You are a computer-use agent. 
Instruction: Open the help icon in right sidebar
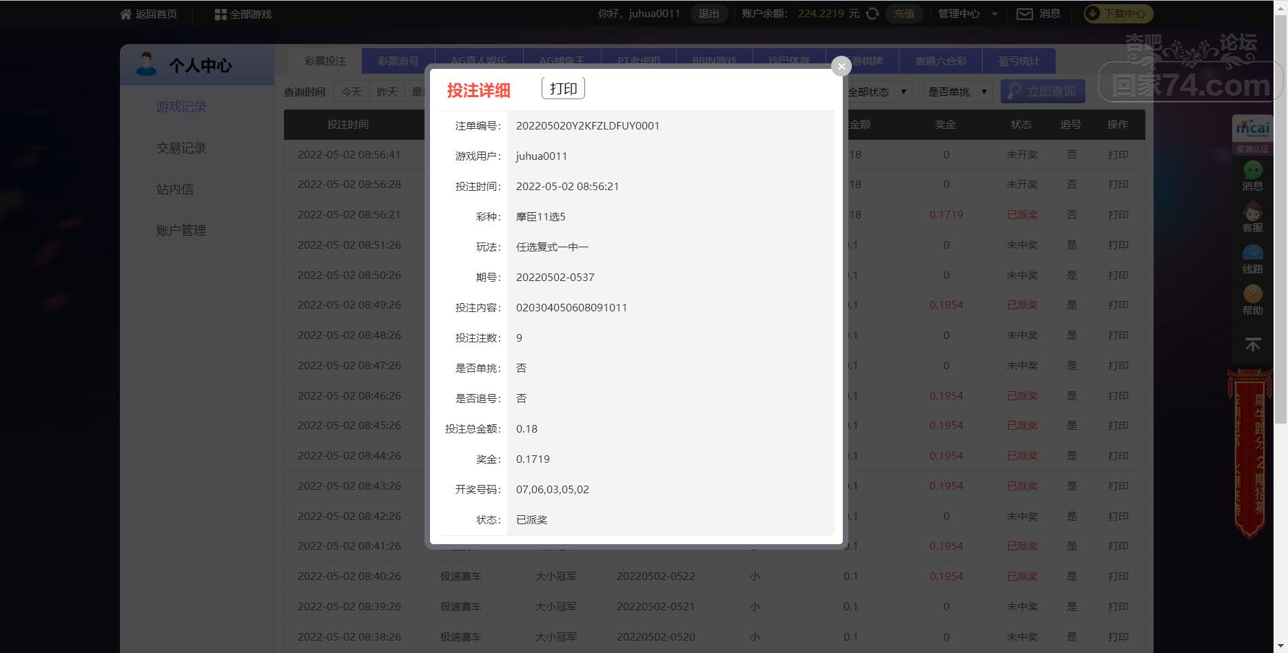pos(1252,295)
